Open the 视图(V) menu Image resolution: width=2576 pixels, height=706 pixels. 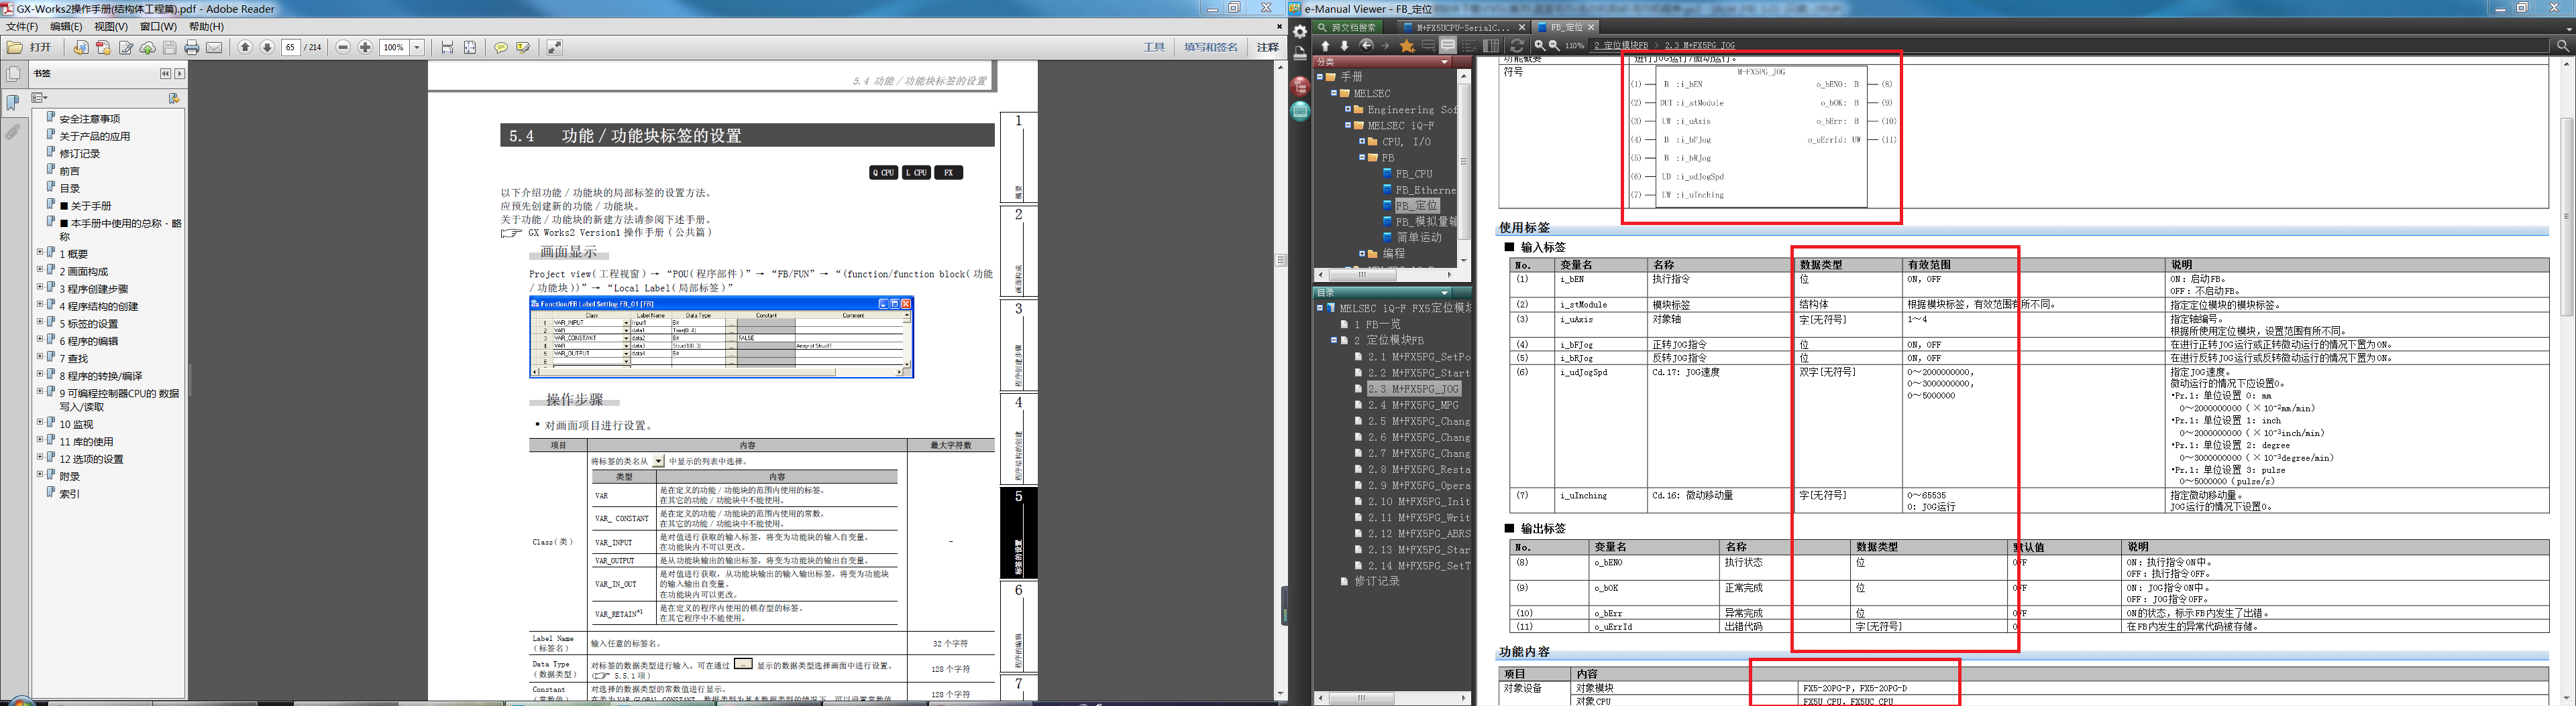click(x=110, y=27)
